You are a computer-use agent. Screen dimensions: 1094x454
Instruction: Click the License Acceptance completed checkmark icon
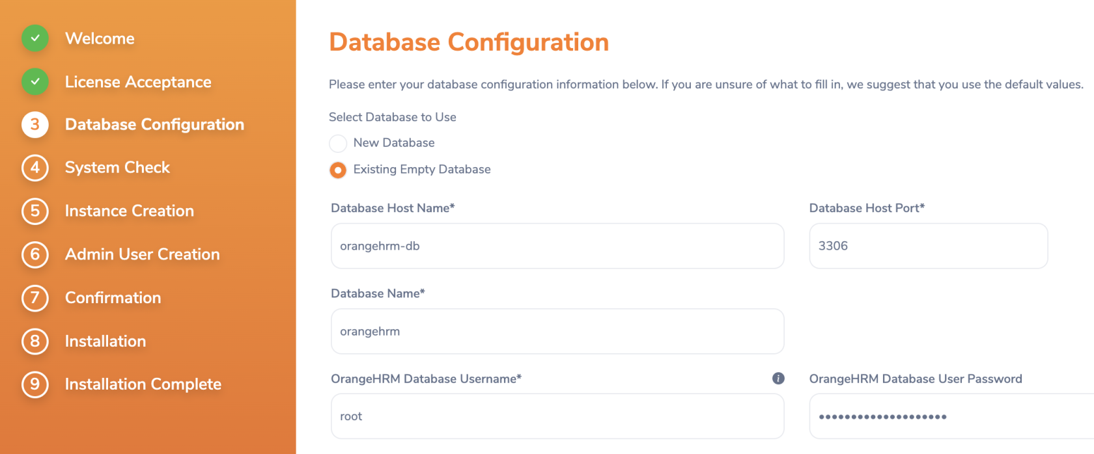[x=35, y=82]
